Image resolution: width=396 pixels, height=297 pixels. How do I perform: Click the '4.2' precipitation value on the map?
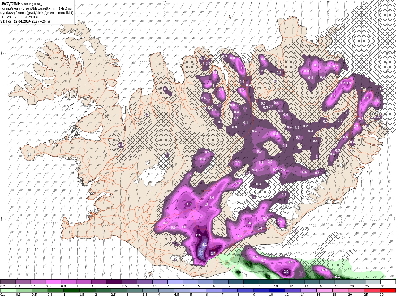tap(201, 251)
